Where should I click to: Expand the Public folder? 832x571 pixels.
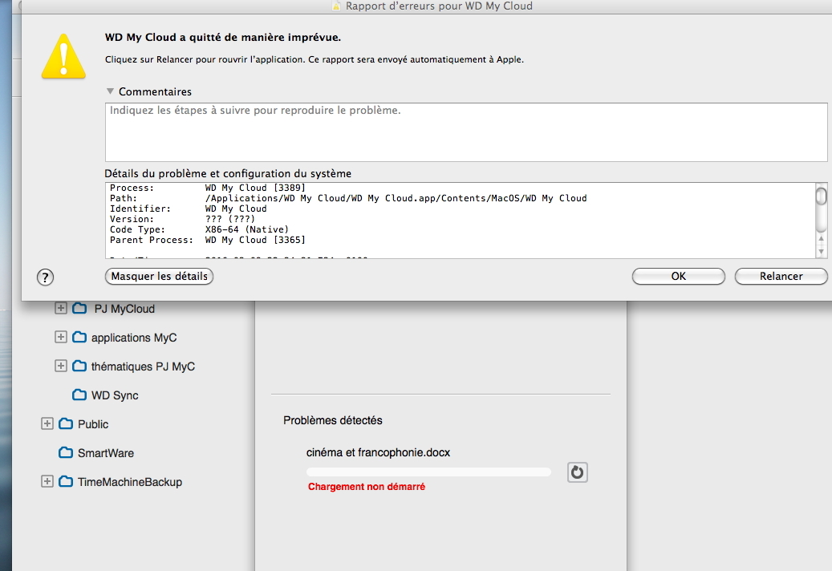click(47, 423)
